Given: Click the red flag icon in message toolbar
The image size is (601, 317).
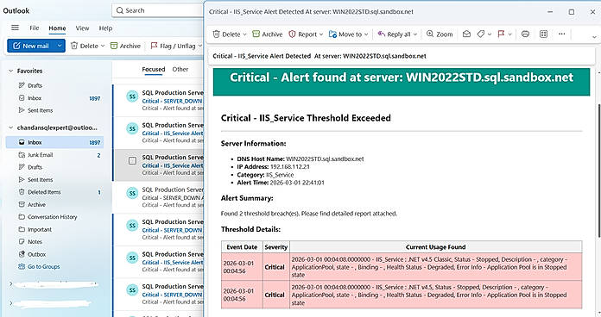Looking at the screenshot, I should 501,34.
